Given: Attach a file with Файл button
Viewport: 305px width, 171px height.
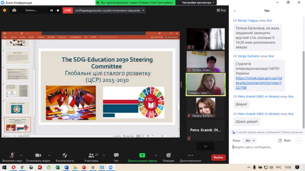Looking at the screenshot, I should tap(285, 141).
